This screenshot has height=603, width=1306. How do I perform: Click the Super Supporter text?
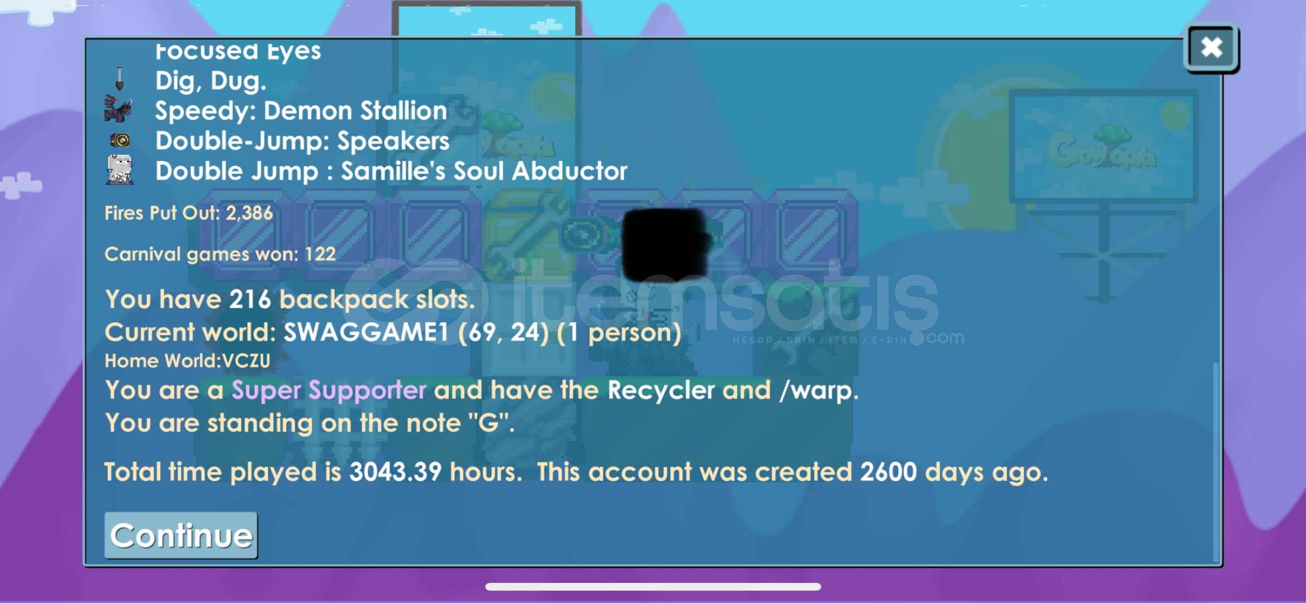click(329, 390)
